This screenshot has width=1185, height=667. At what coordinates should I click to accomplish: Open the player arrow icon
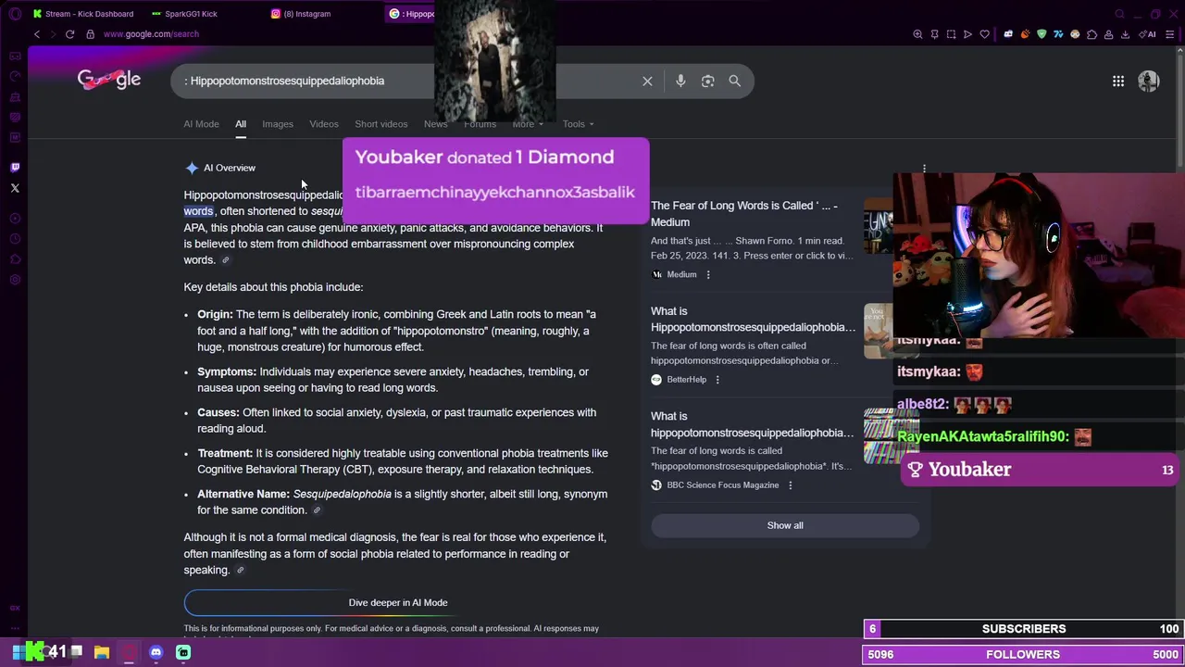[x=967, y=34]
